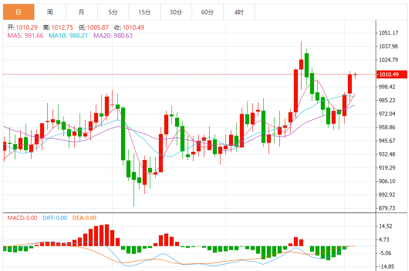The width and height of the screenshot is (409, 271).
Task: Click the 932.48 price axis label
Action: (x=387, y=154)
